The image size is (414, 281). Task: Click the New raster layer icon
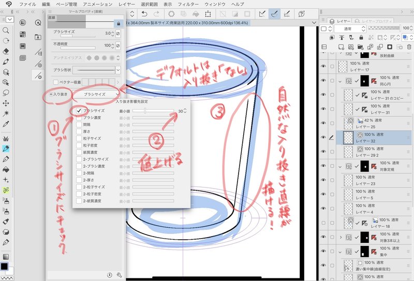[x=341, y=47]
